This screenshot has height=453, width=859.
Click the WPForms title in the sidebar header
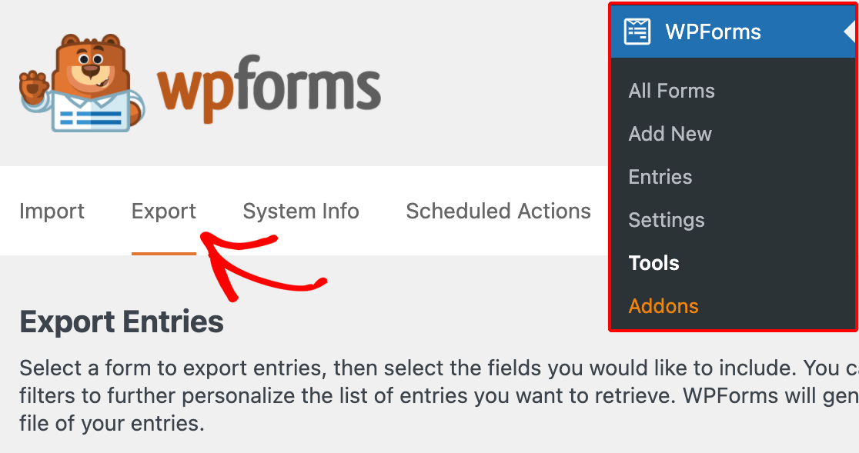pos(713,32)
